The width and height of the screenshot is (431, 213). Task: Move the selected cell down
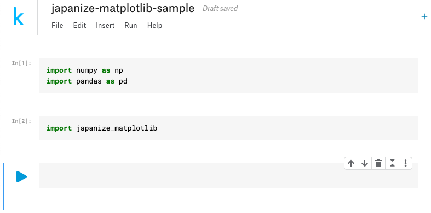coord(365,163)
